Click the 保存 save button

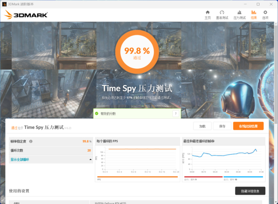(222, 126)
